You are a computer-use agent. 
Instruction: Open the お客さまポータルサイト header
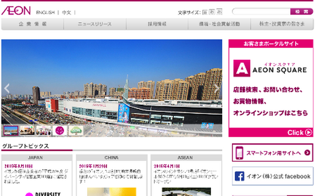coord(271,43)
